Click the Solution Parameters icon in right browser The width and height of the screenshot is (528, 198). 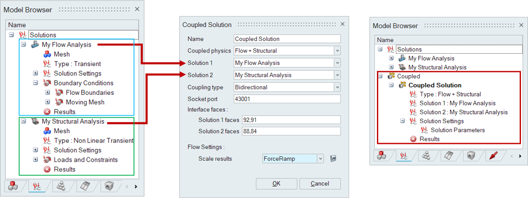tap(424, 130)
